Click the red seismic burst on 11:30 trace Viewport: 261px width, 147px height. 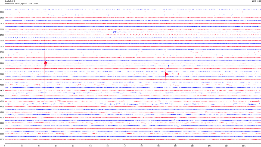click(166, 74)
